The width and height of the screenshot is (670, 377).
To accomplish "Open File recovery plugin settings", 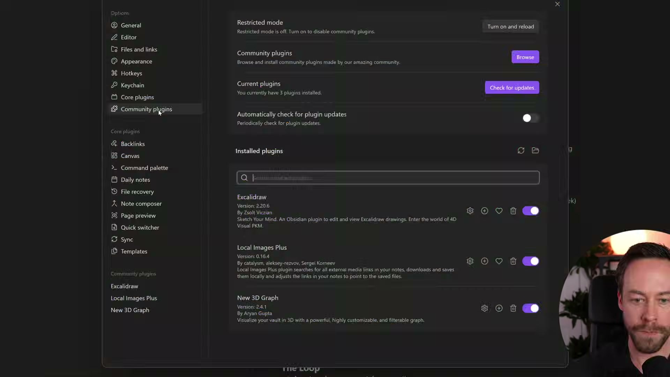I will tap(155, 192).
